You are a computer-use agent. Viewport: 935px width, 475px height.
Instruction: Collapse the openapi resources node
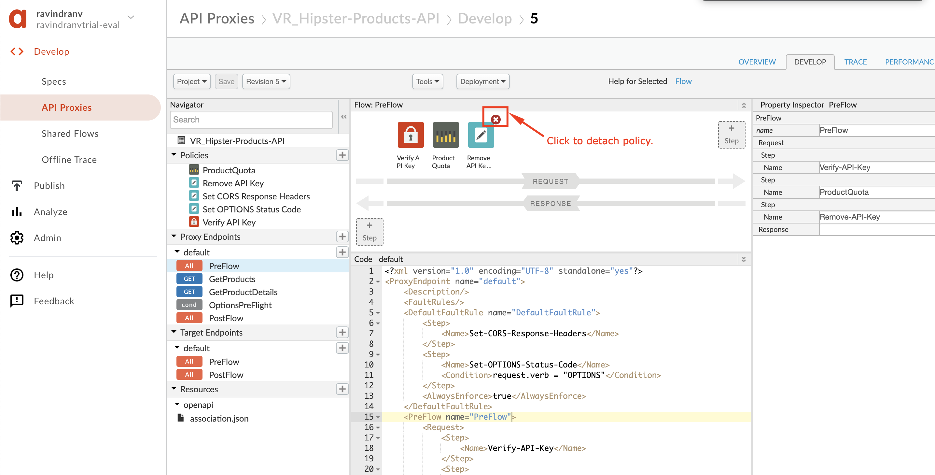click(x=177, y=404)
